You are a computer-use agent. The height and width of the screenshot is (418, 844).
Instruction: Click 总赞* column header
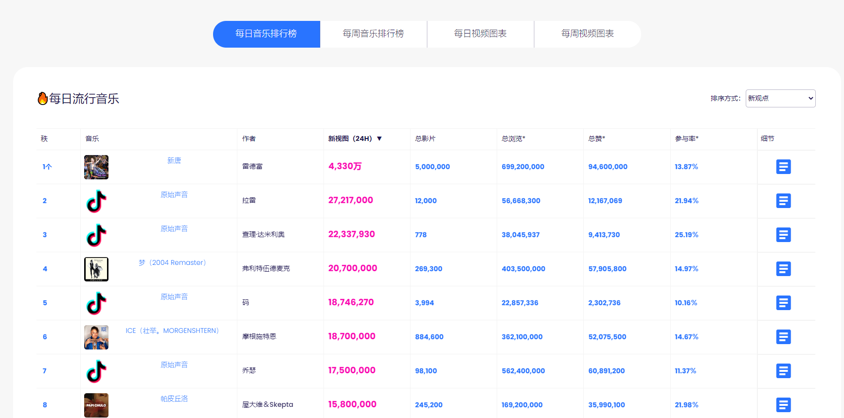[x=596, y=139]
